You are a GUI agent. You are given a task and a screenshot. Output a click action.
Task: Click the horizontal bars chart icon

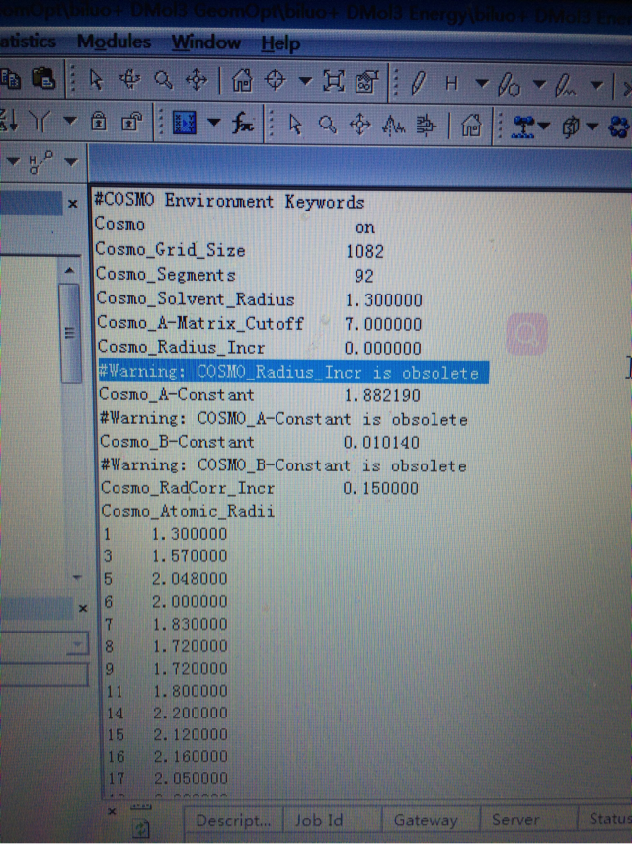[426, 126]
